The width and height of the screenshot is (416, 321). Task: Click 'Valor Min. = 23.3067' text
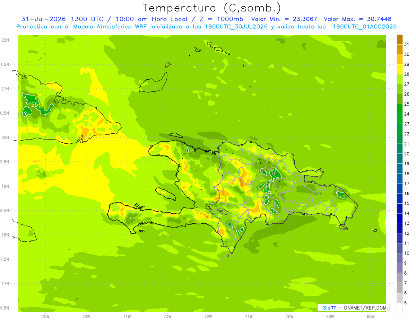[x=284, y=19]
